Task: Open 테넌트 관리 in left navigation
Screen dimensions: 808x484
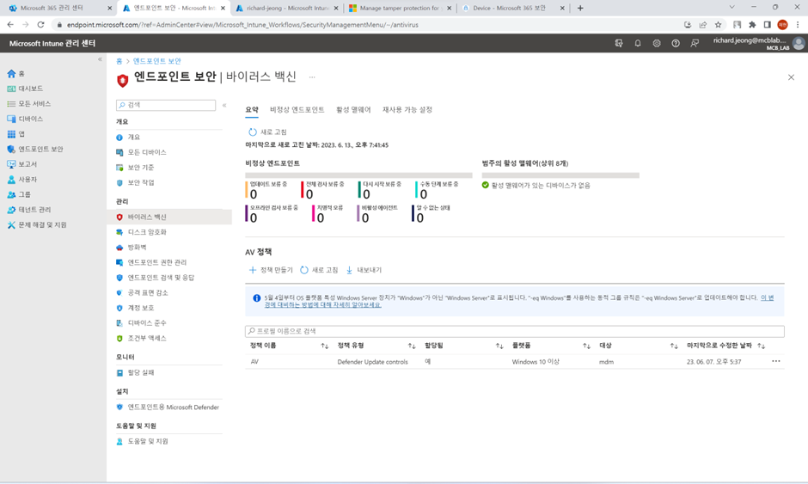Action: (x=29, y=210)
